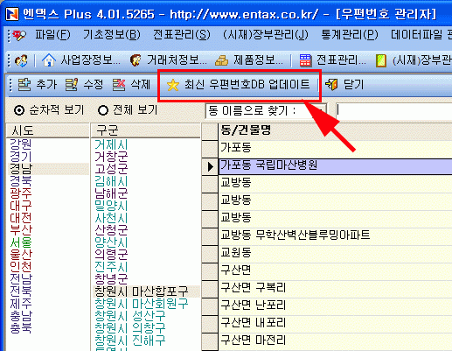Click the 삭제 (delete) icon

point(119,85)
